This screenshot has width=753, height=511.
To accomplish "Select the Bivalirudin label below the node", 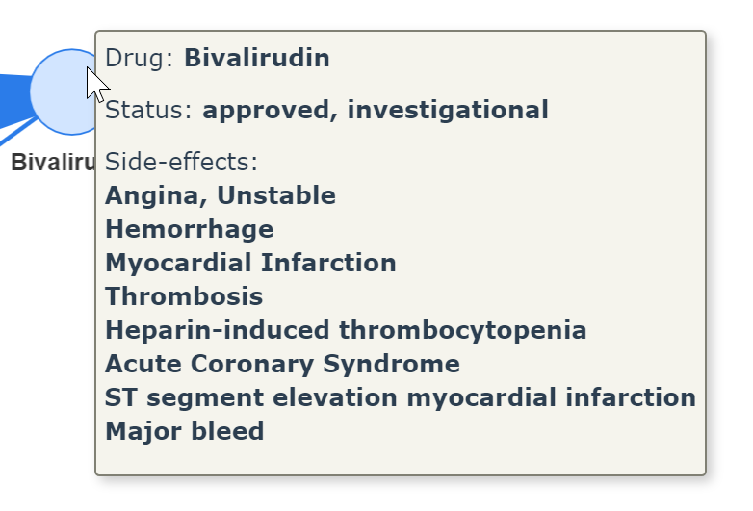I will tap(53, 163).
